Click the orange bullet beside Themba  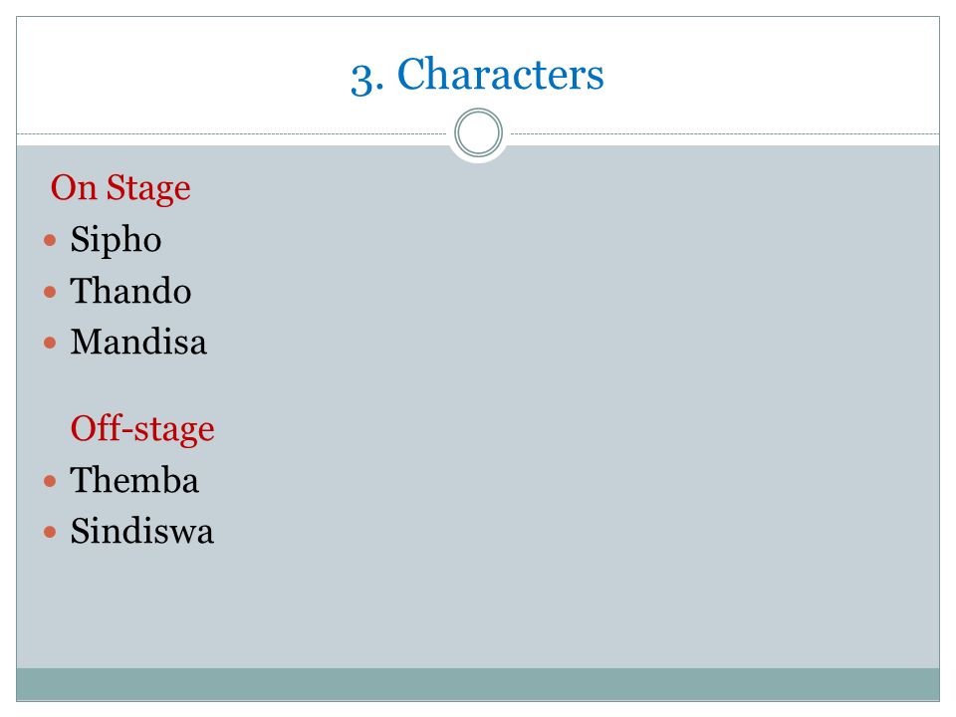coord(50,482)
